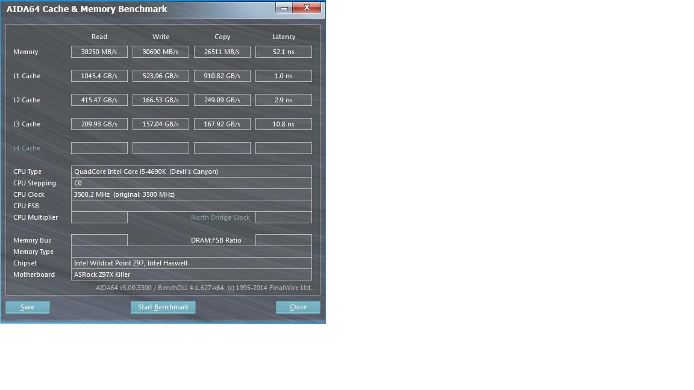Screen dimensions: 694x390
Task: Click the L1 Cache row label
Action: (27, 76)
